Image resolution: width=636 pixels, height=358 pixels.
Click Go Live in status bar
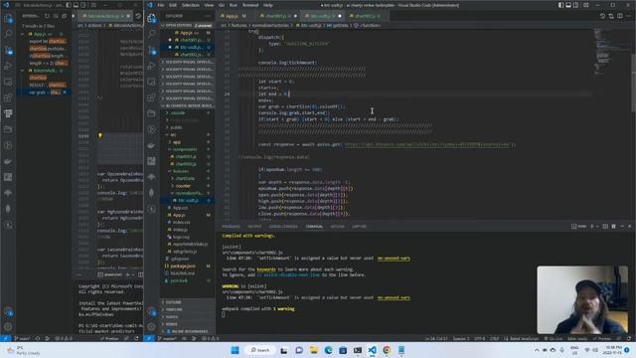[553, 338]
